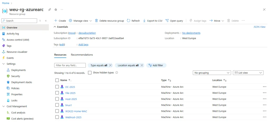Open the ellipsis menu beside the title
The height and width of the screenshot is (122, 270).
point(62,10)
